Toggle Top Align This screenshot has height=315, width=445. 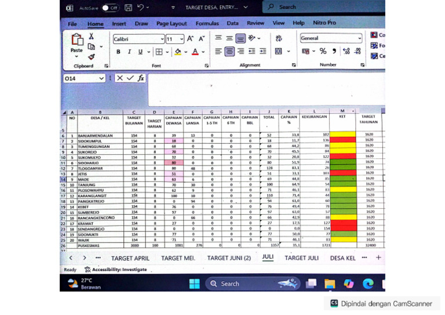pos(218,38)
